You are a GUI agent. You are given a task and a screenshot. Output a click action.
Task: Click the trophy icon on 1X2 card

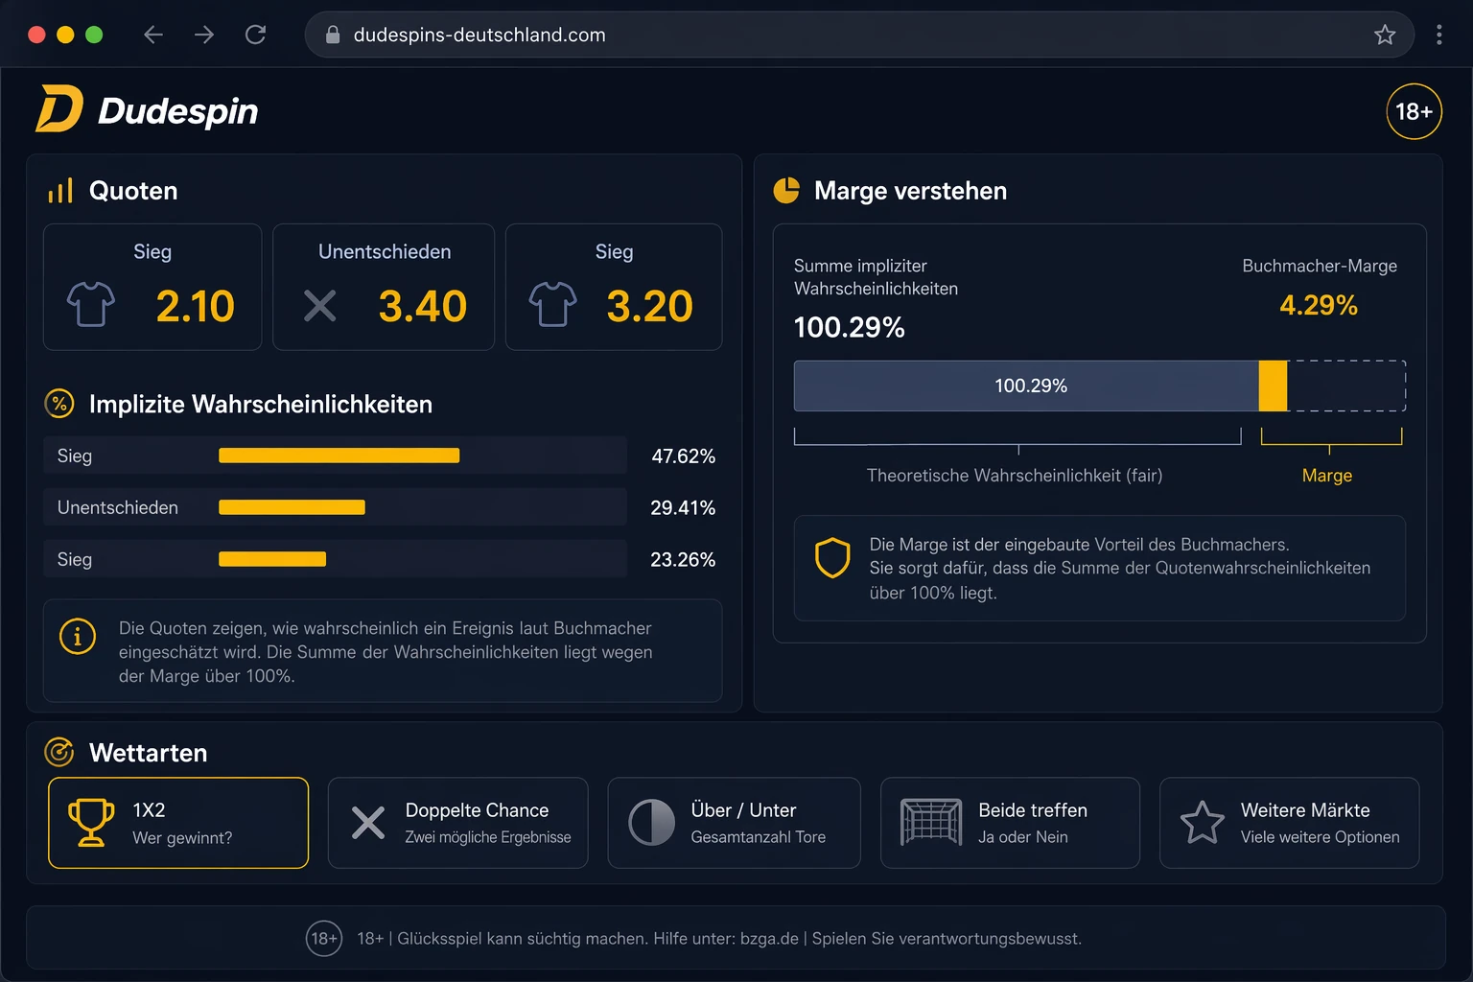91,823
